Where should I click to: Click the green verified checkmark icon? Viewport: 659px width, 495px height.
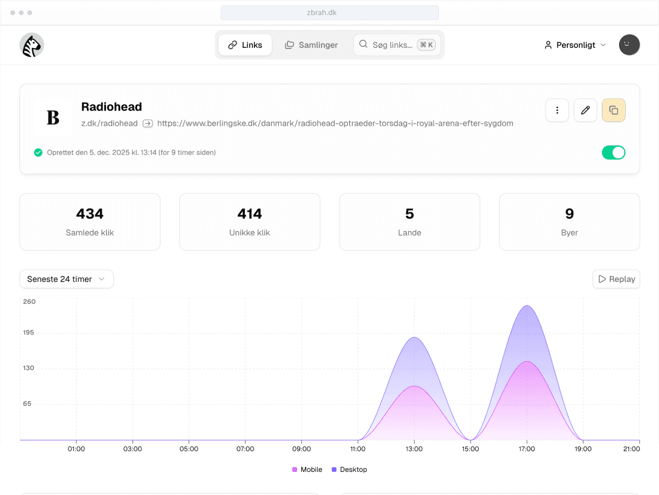[38, 152]
